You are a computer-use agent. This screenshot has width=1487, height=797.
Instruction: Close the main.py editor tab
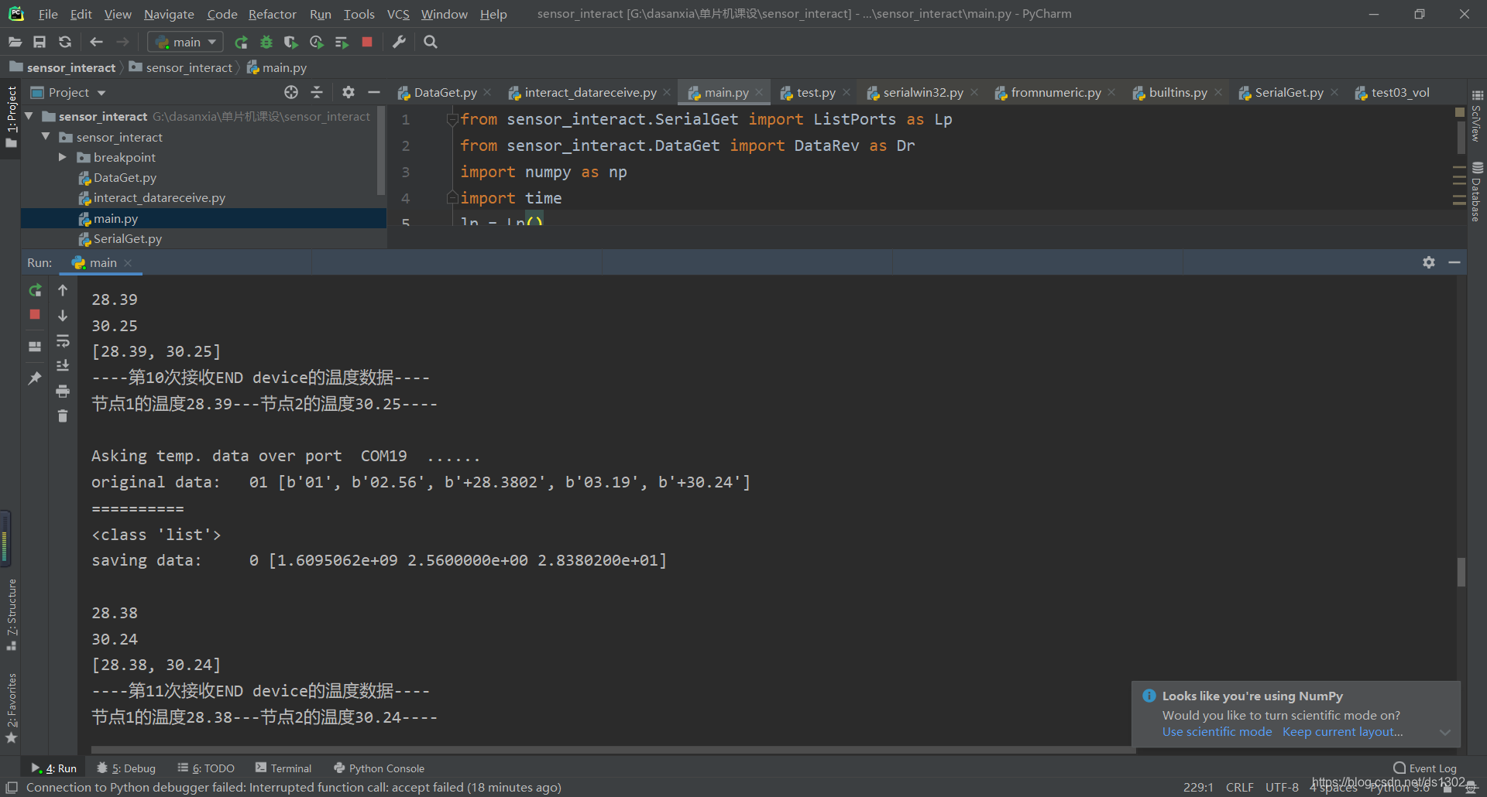coord(760,93)
